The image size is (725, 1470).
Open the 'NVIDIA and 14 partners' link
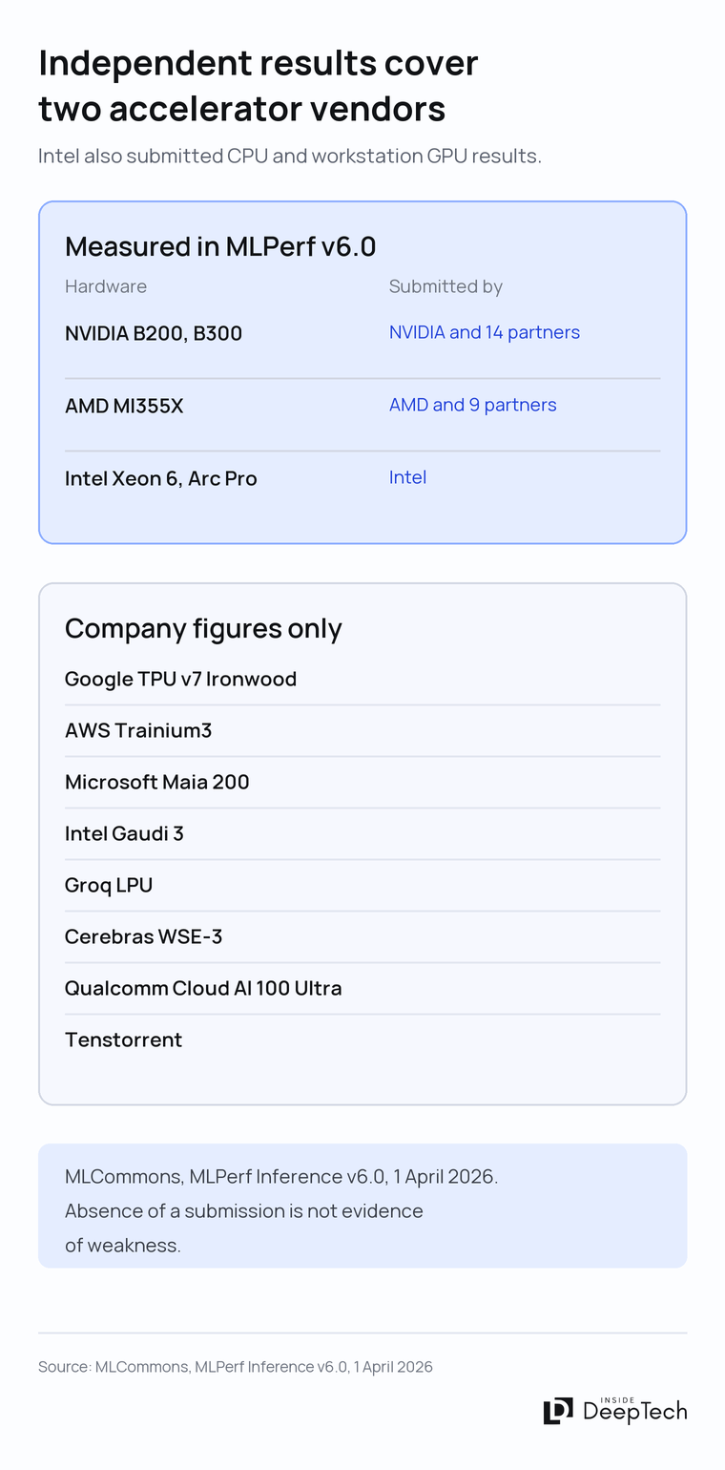(x=485, y=332)
